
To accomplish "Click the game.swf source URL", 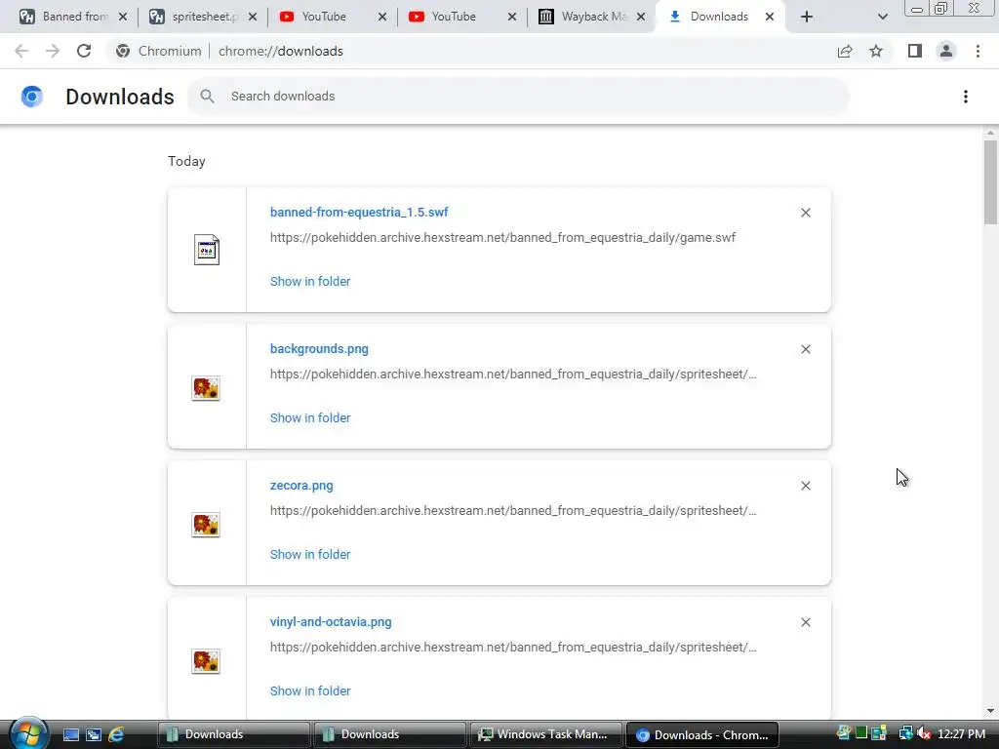I will [502, 238].
